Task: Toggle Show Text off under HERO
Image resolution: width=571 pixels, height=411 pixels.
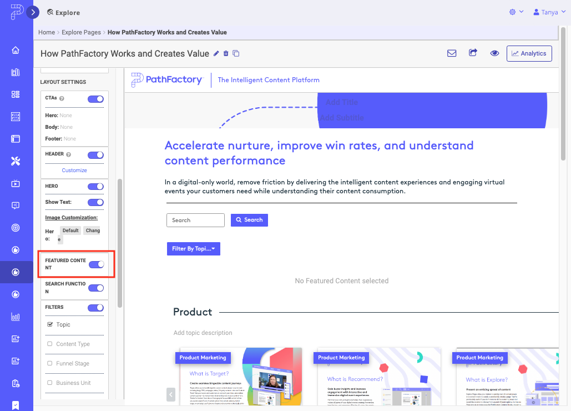Action: click(96, 203)
